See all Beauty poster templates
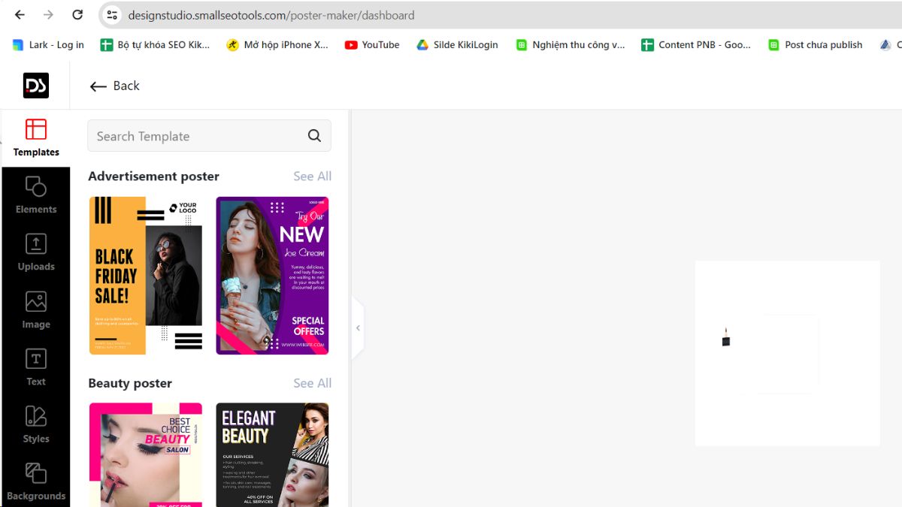 (x=312, y=383)
